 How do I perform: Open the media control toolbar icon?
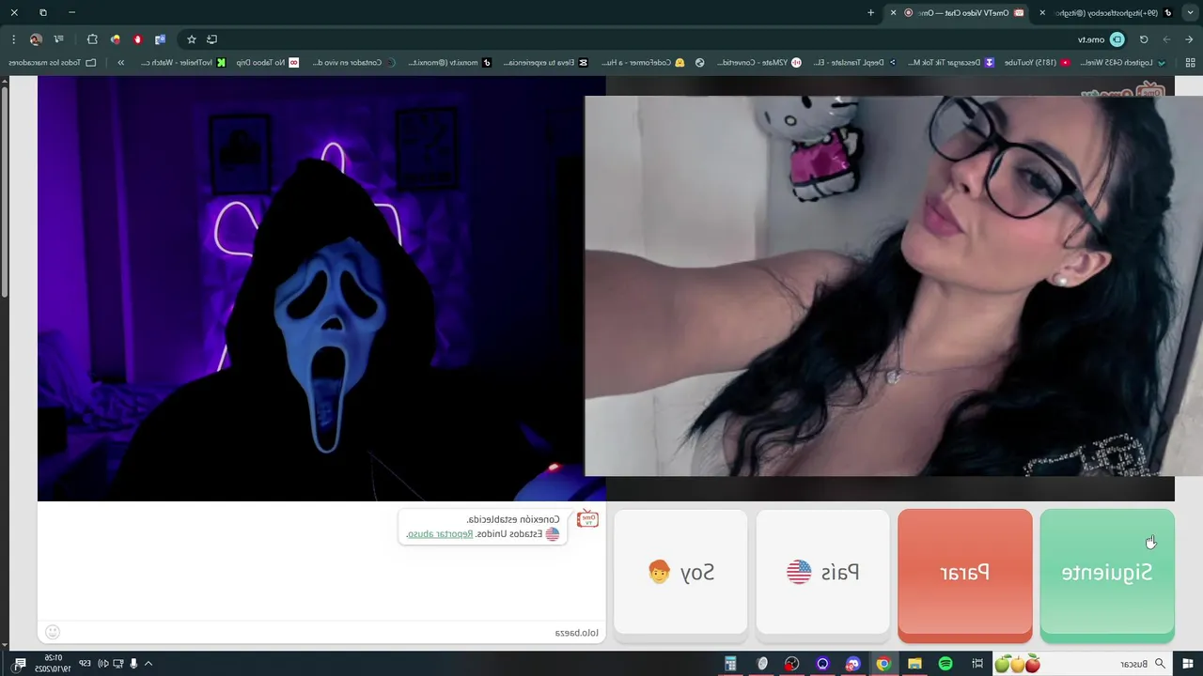[59, 39]
